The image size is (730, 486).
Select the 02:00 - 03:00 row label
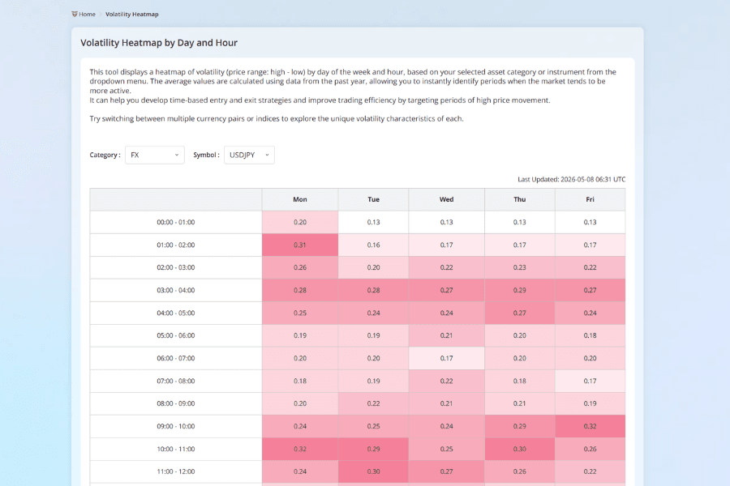click(175, 267)
